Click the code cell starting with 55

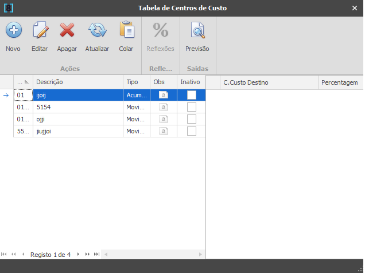coord(23,131)
